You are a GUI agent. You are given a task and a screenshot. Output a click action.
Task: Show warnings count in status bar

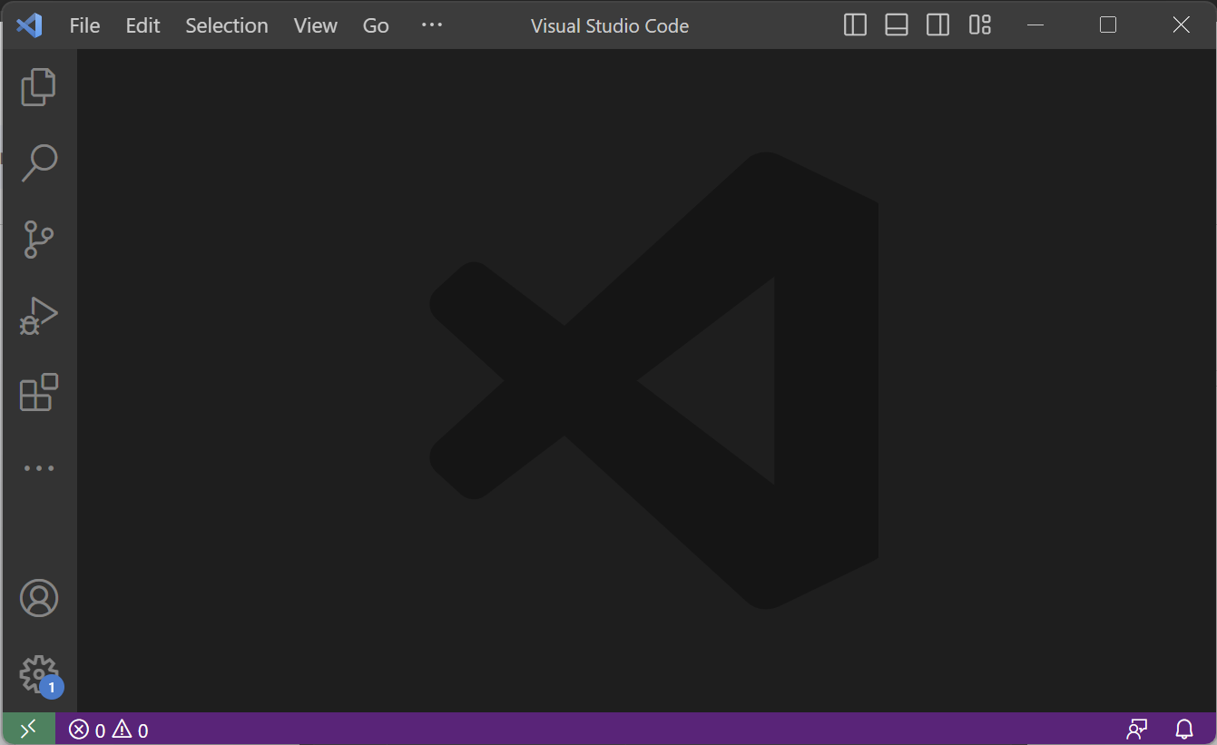[x=130, y=730]
